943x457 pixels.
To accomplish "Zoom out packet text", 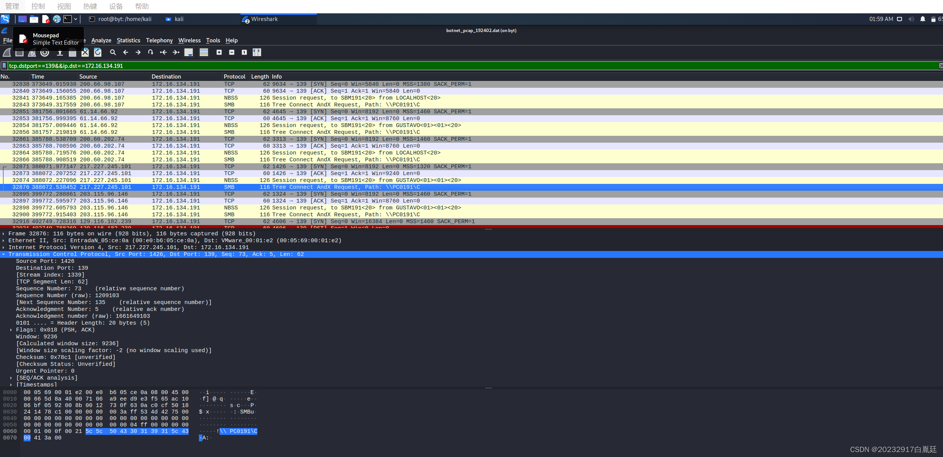I will point(232,52).
